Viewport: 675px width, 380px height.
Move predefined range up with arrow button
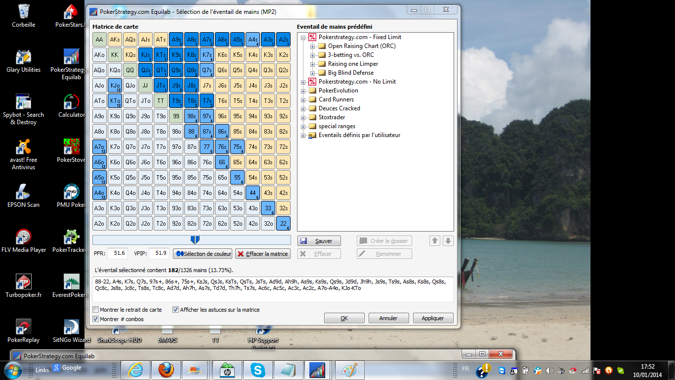435,241
